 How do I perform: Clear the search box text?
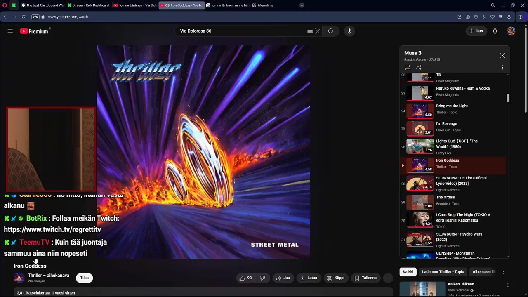pyautogui.click(x=318, y=31)
